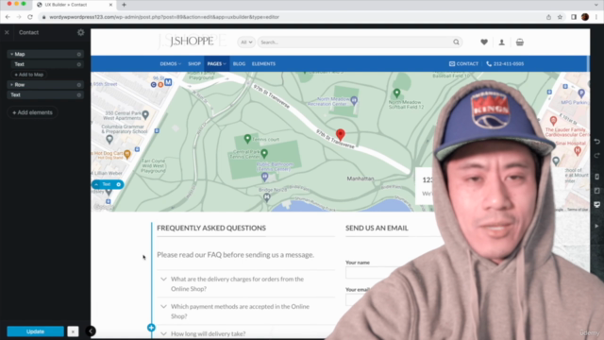Click Tennis court green map marker
Image resolution: width=604 pixels, height=340 pixels.
[247, 139]
